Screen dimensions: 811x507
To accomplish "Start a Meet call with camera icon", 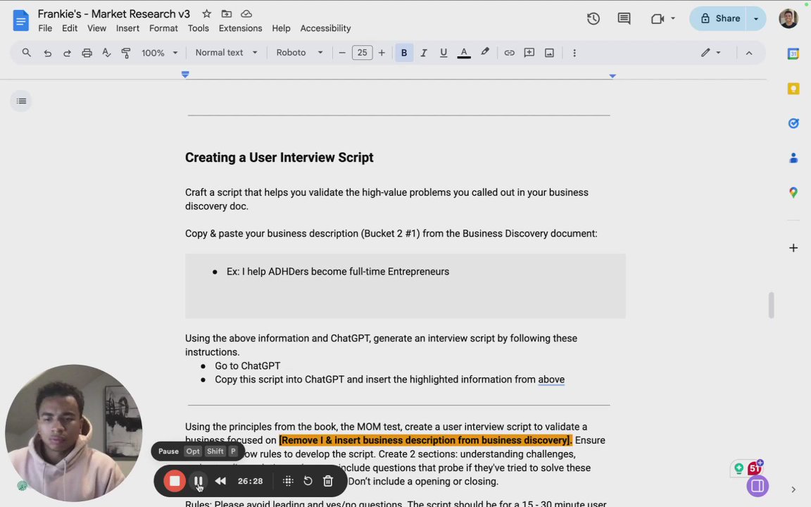I will point(657,18).
